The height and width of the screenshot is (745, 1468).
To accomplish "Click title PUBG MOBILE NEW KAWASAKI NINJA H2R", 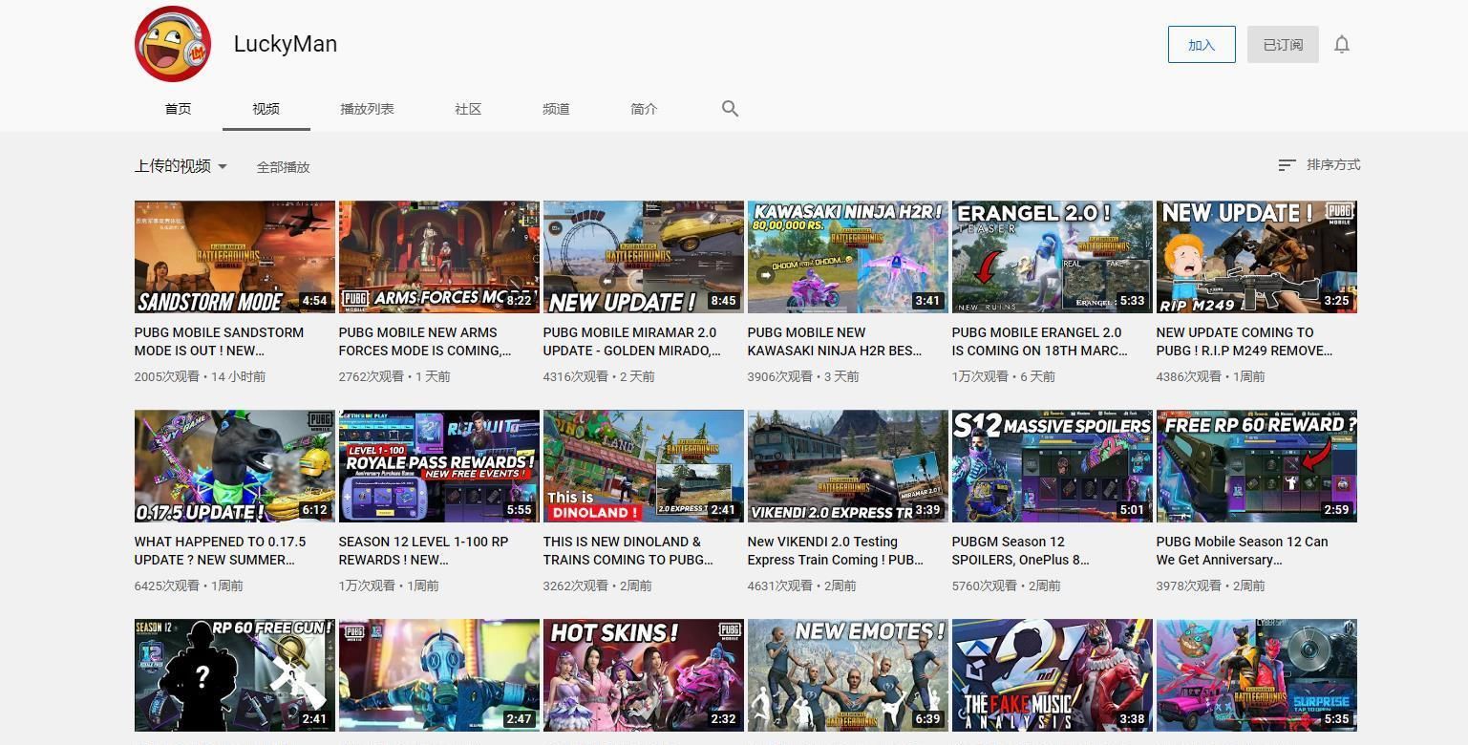I will [x=835, y=342].
